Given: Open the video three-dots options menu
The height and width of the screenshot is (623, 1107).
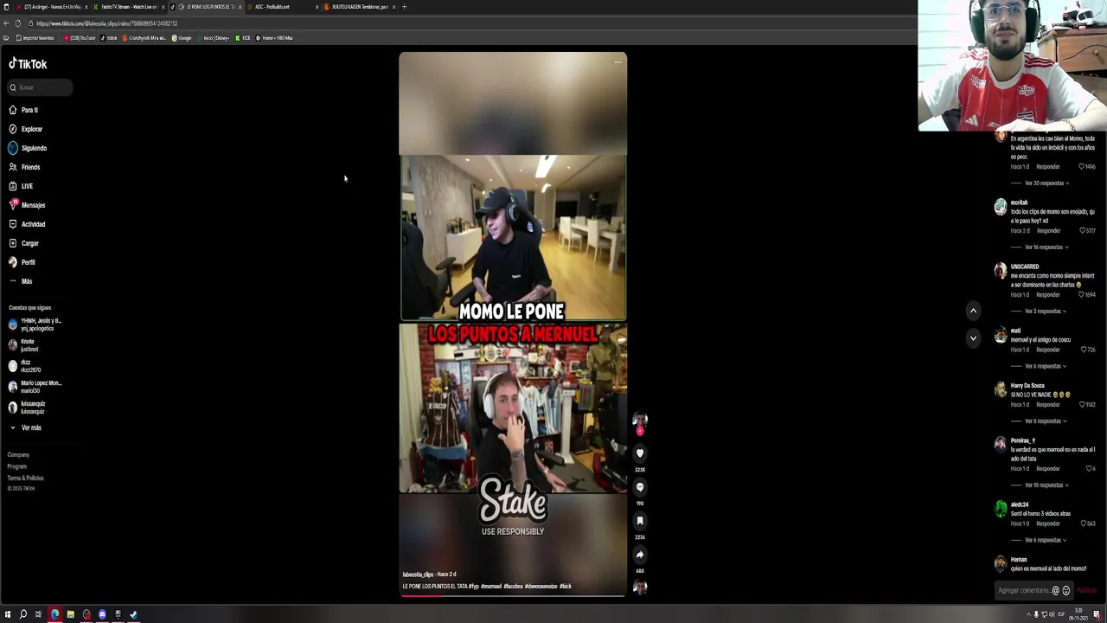Looking at the screenshot, I should [617, 62].
